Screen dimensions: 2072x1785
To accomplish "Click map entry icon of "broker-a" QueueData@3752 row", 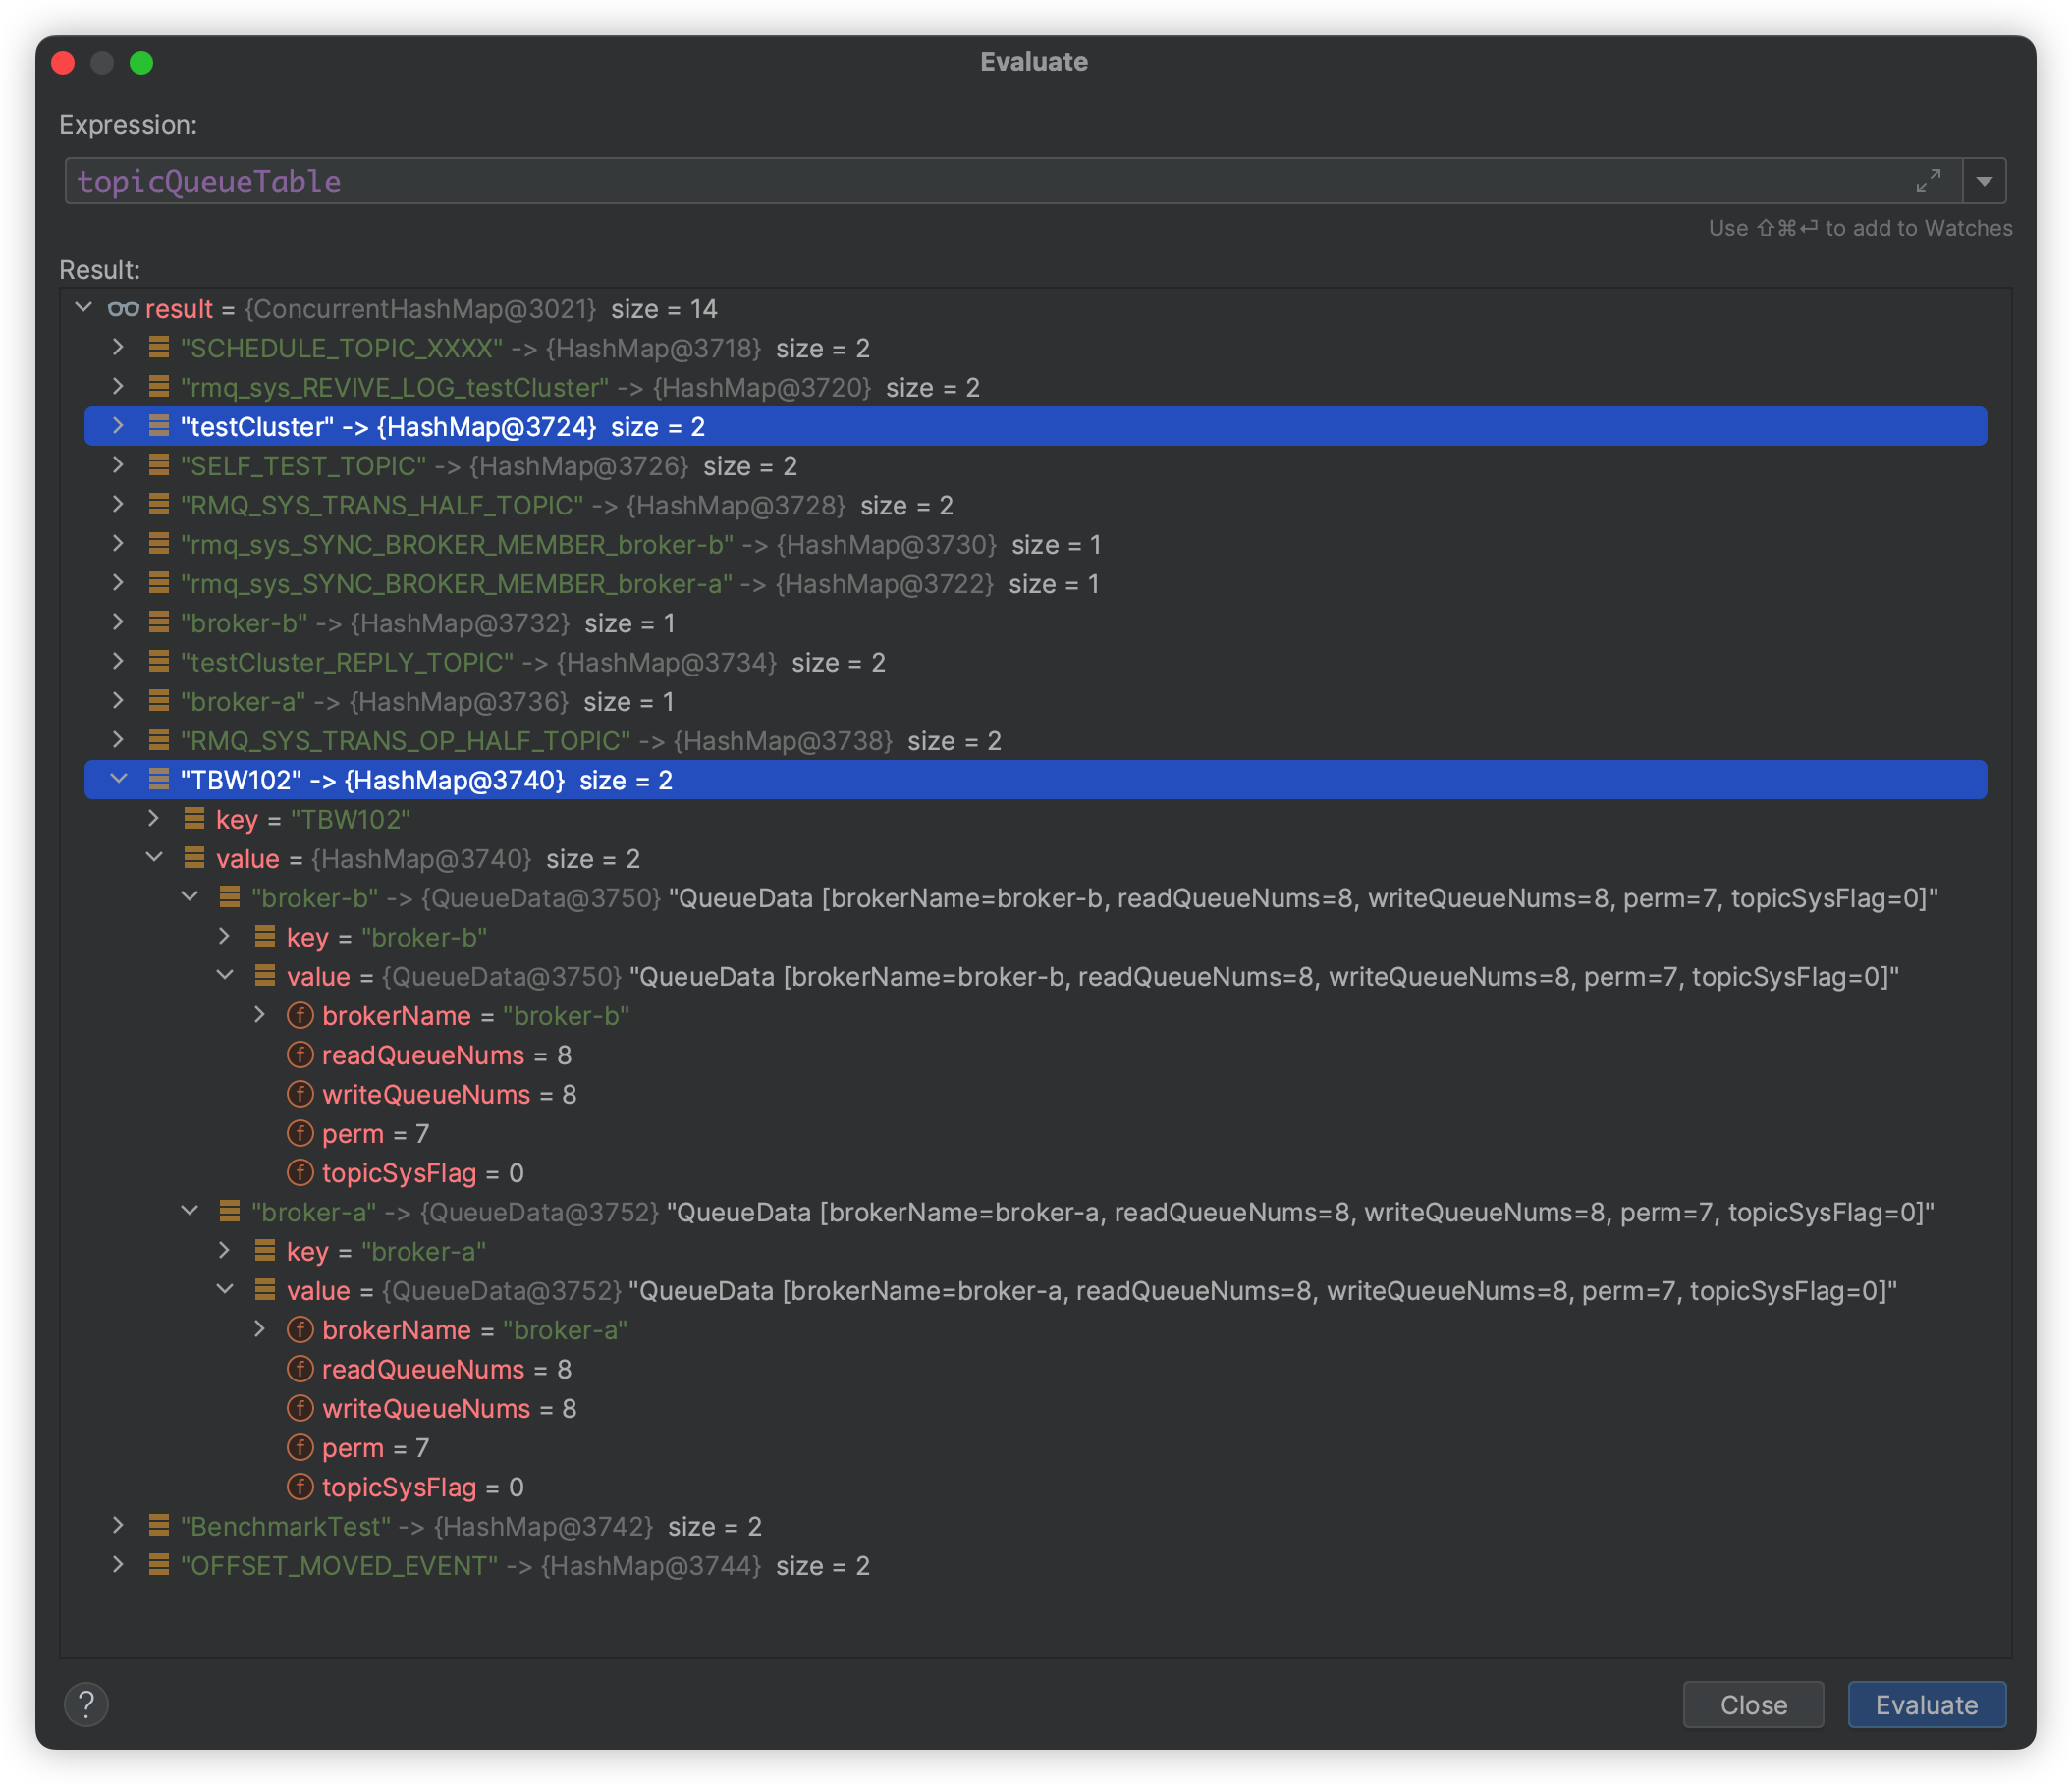I will [x=229, y=1211].
